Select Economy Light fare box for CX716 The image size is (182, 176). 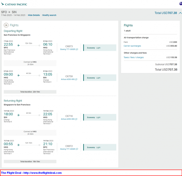[100, 117]
